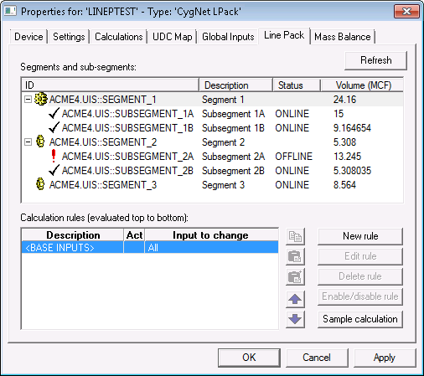Click the SEGMENT_1 gear icon
Viewport: 424px width, 376px height.
tap(41, 99)
